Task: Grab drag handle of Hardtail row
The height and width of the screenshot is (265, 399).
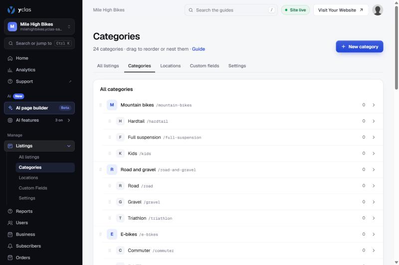Action: tap(110, 121)
